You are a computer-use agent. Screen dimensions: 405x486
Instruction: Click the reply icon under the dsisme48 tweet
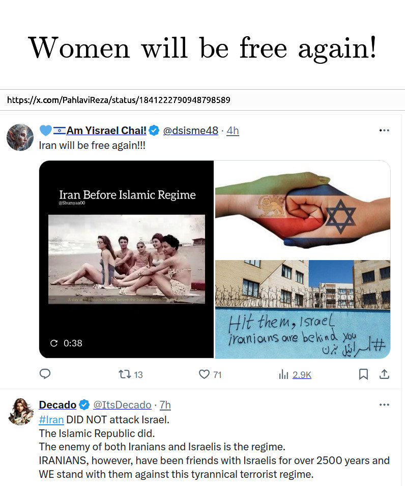(x=45, y=374)
